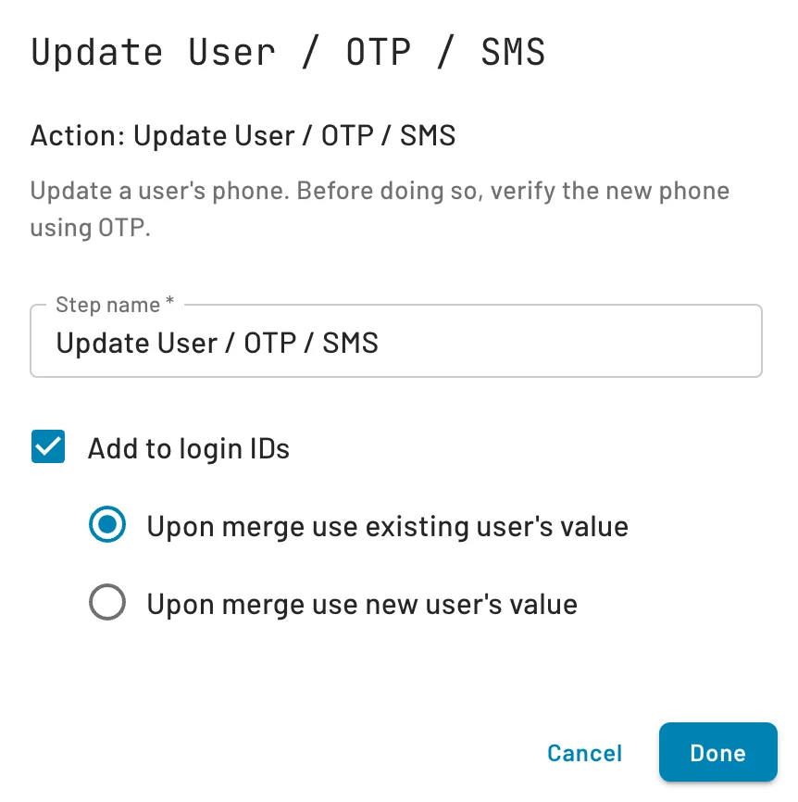Cancel the Update User dialog
The width and height of the screenshot is (798, 802).
pyautogui.click(x=584, y=753)
